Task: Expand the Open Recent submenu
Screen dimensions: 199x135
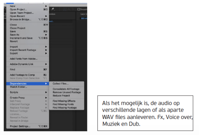Action: coord(28,16)
